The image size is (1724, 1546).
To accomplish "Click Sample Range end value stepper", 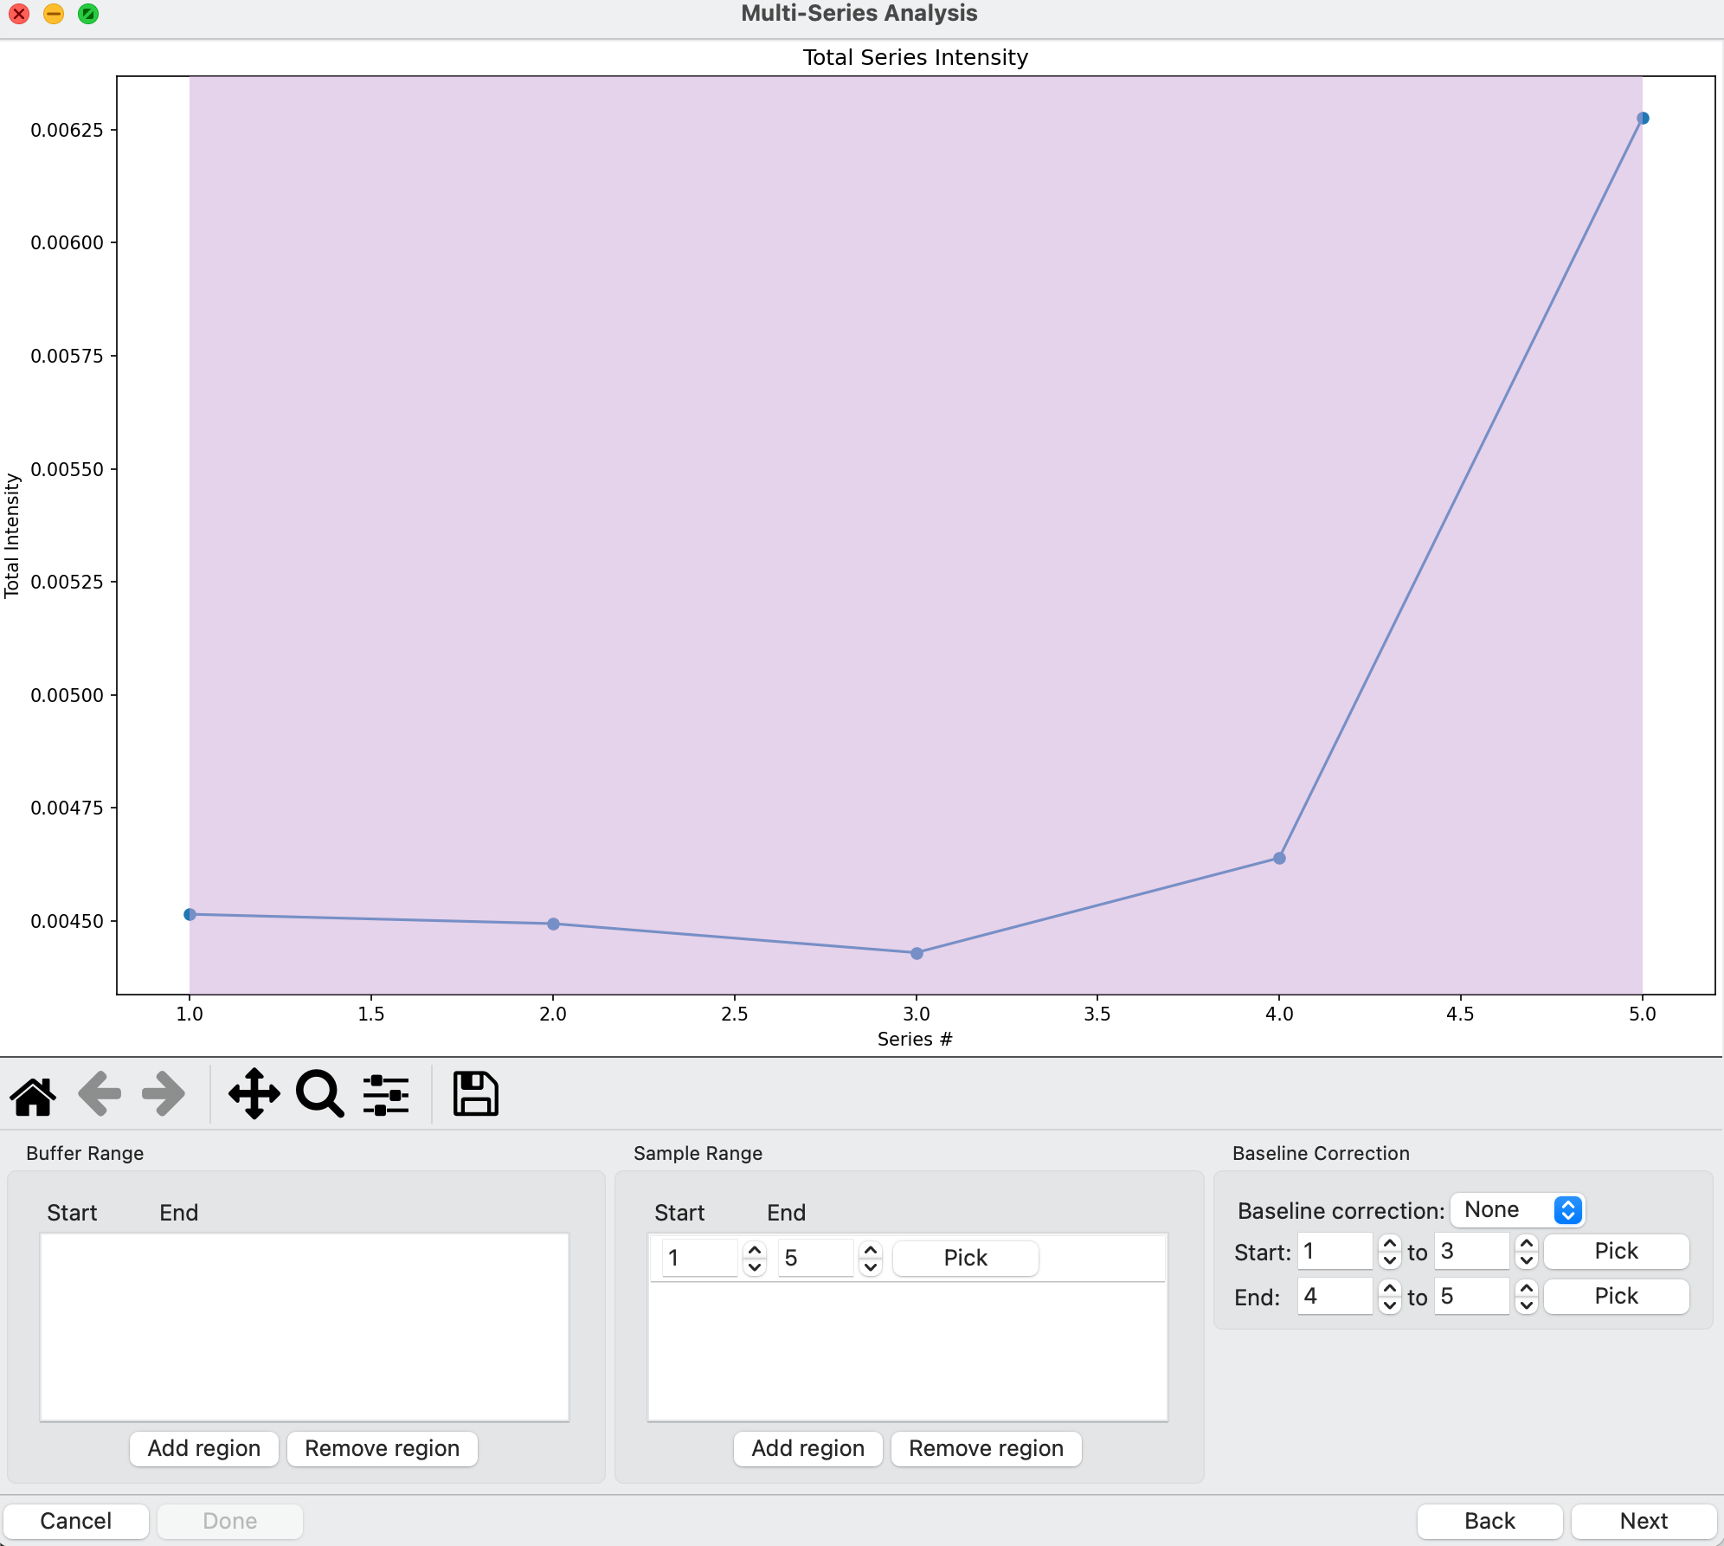I will tap(871, 1258).
